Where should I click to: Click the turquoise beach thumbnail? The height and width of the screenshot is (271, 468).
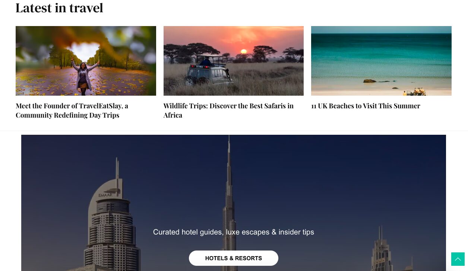coord(381,61)
